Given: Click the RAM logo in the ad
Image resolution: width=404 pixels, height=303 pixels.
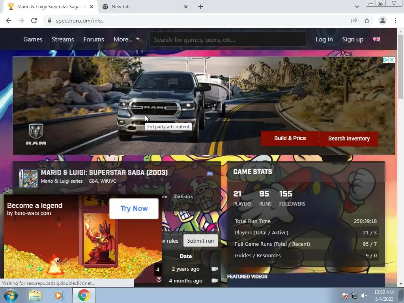Looking at the screenshot, I should (36, 134).
